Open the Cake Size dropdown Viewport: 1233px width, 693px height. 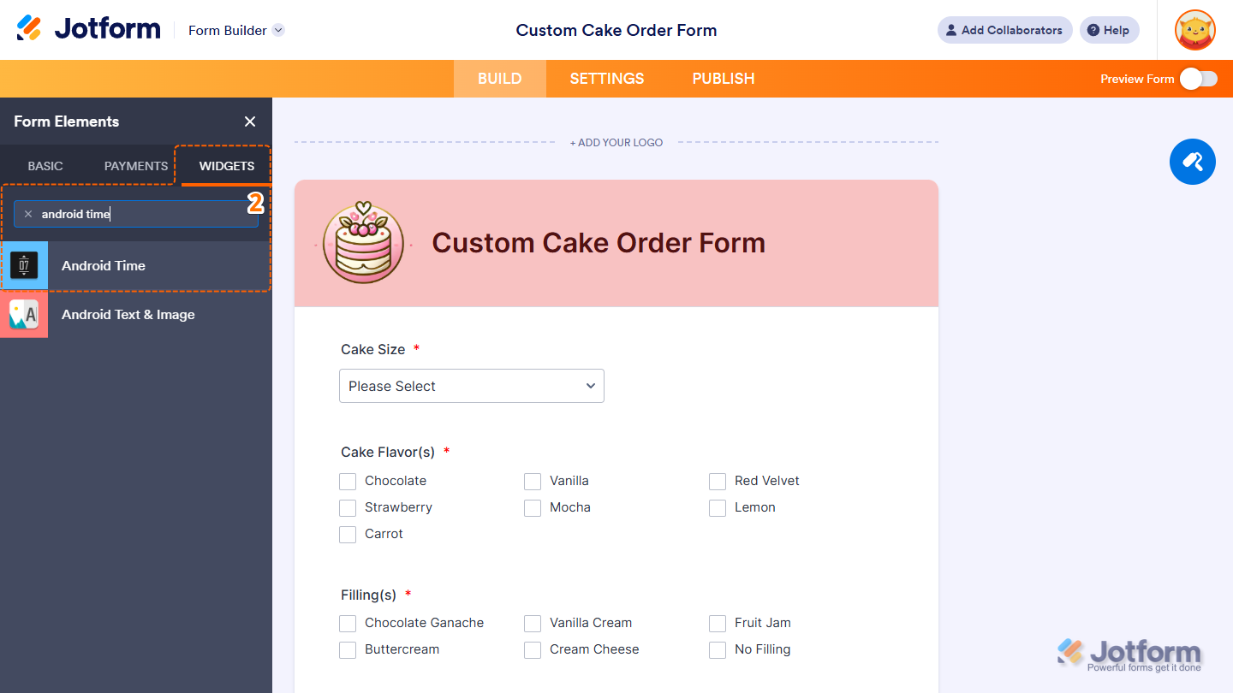pyautogui.click(x=471, y=386)
